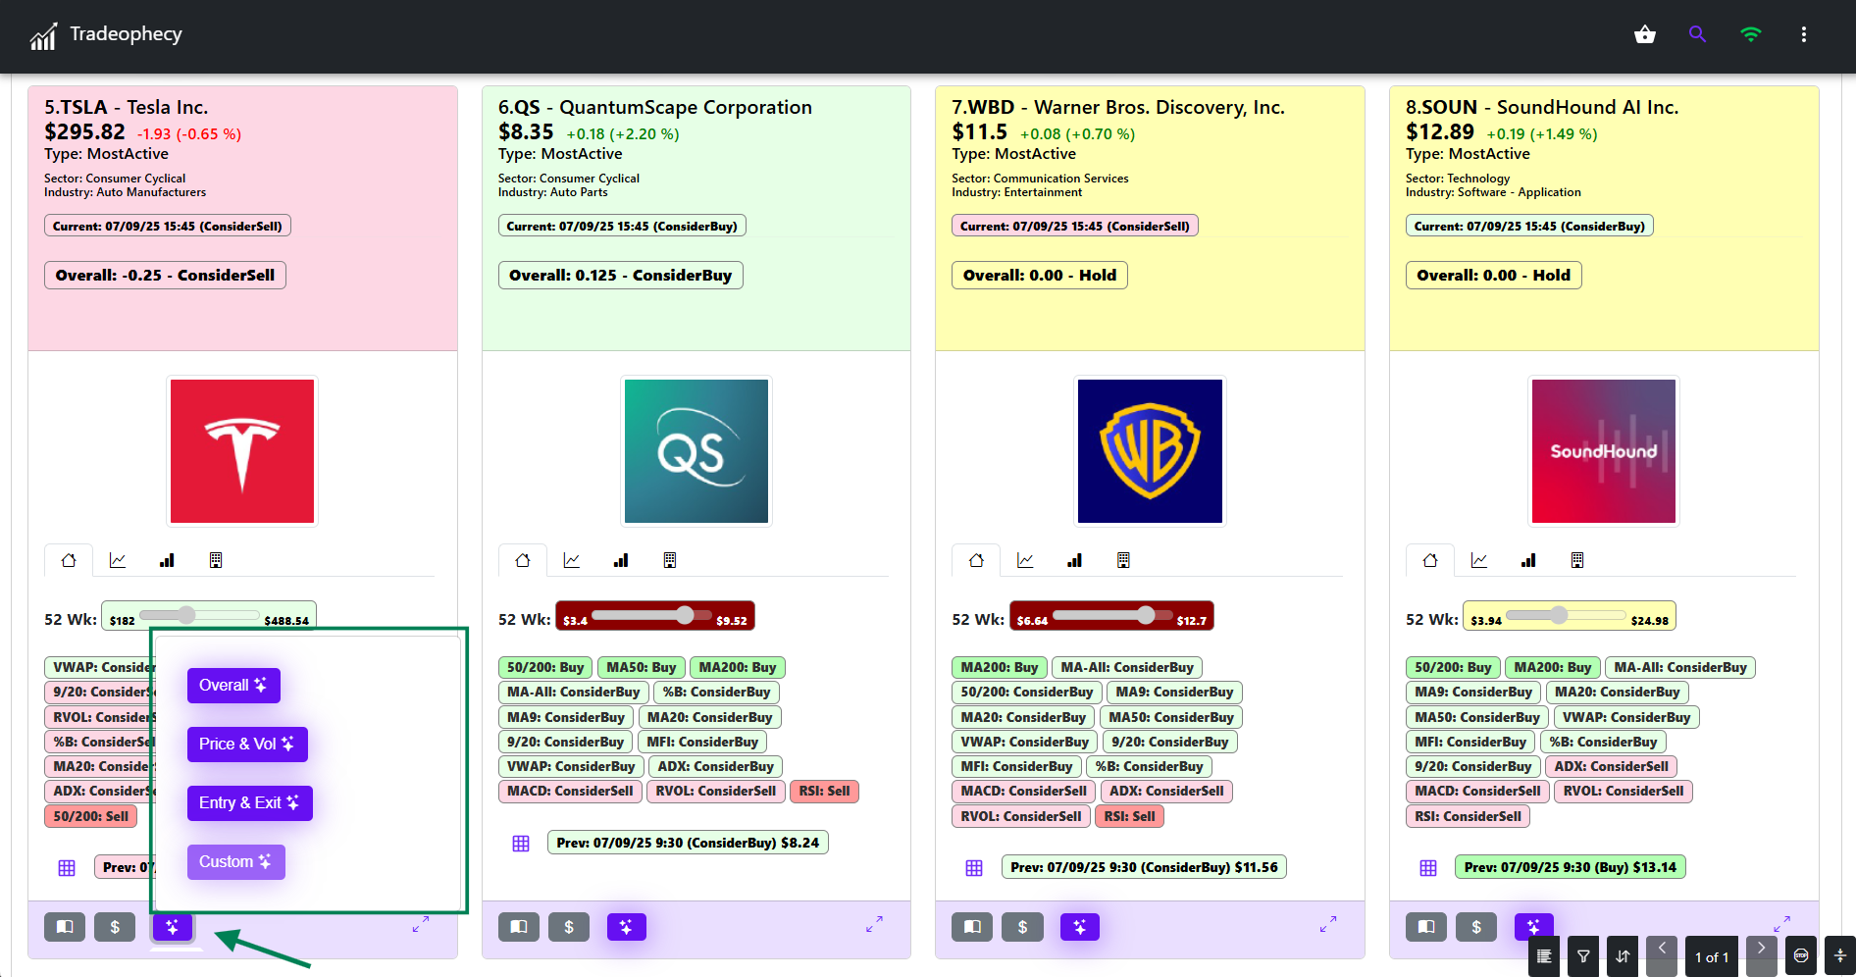Open the bar chart tab on TSLA card
The image size is (1856, 977).
167,560
